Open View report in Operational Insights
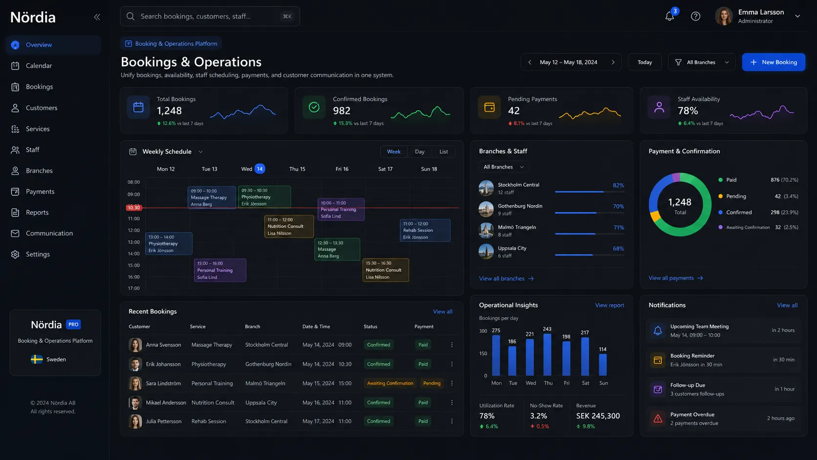The height and width of the screenshot is (460, 817). [609, 305]
